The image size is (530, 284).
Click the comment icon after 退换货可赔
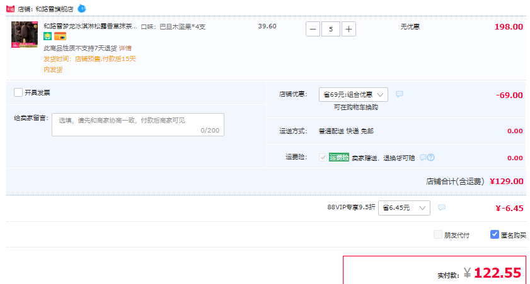(x=423, y=157)
